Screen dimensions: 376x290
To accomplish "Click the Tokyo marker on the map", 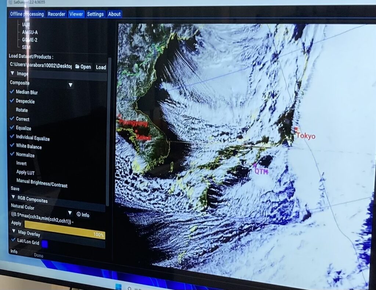I will click(x=296, y=129).
